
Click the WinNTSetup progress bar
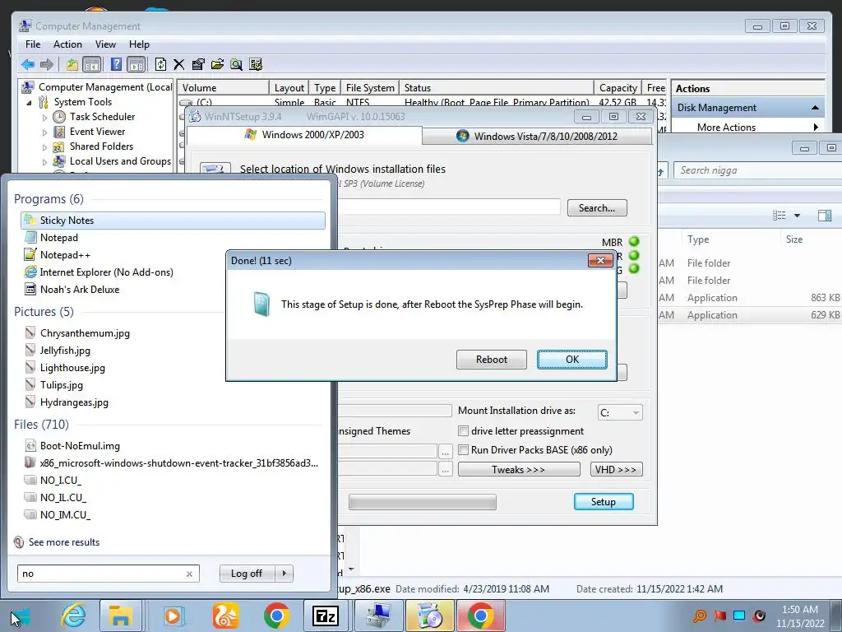(x=422, y=503)
